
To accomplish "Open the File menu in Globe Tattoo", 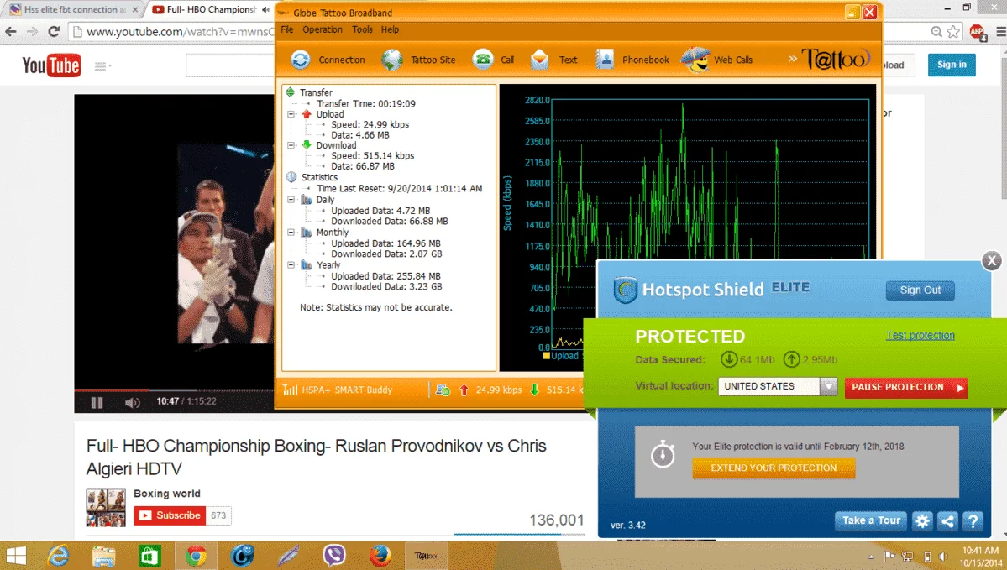I will [x=287, y=29].
